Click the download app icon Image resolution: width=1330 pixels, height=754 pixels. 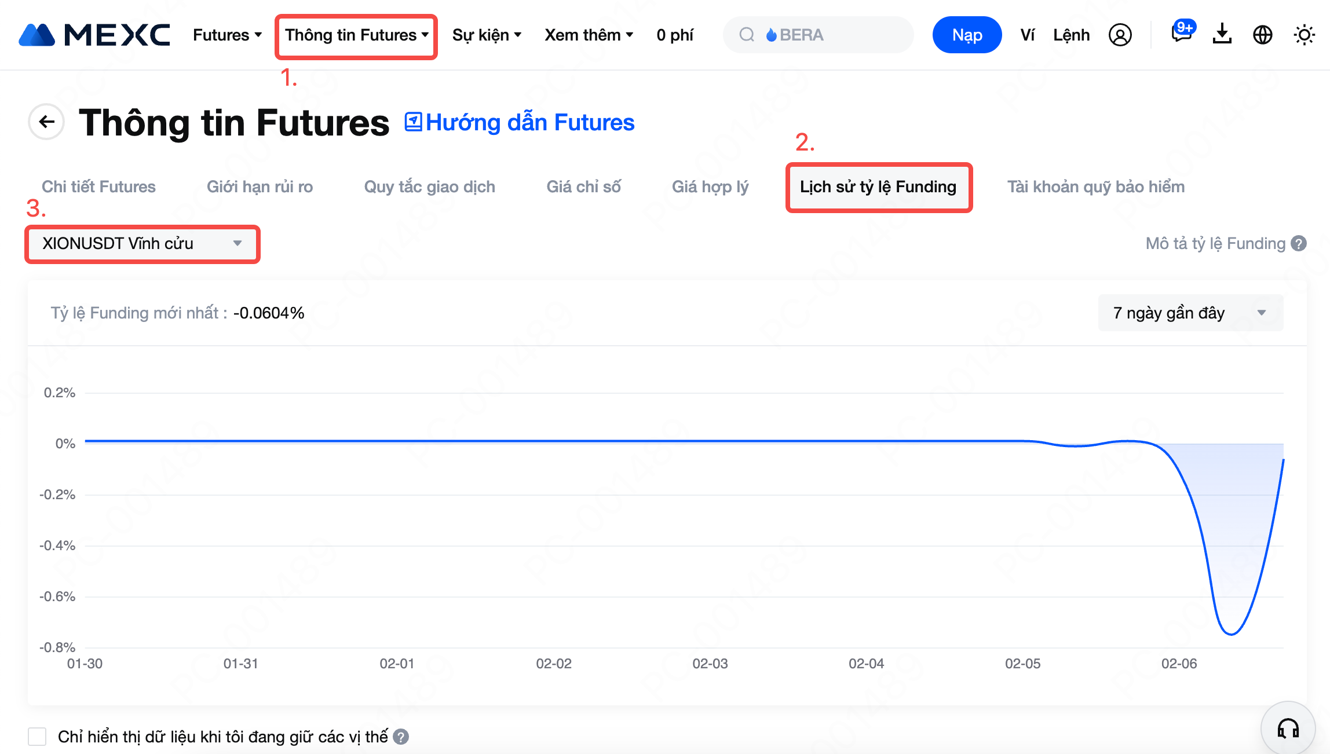(1222, 35)
